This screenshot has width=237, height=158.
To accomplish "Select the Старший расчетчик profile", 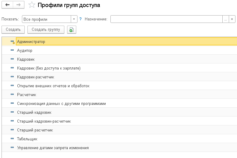I will click(119, 130).
